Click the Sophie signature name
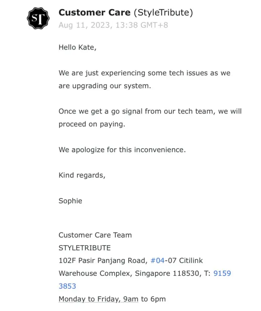261x311 pixels. [x=70, y=201]
